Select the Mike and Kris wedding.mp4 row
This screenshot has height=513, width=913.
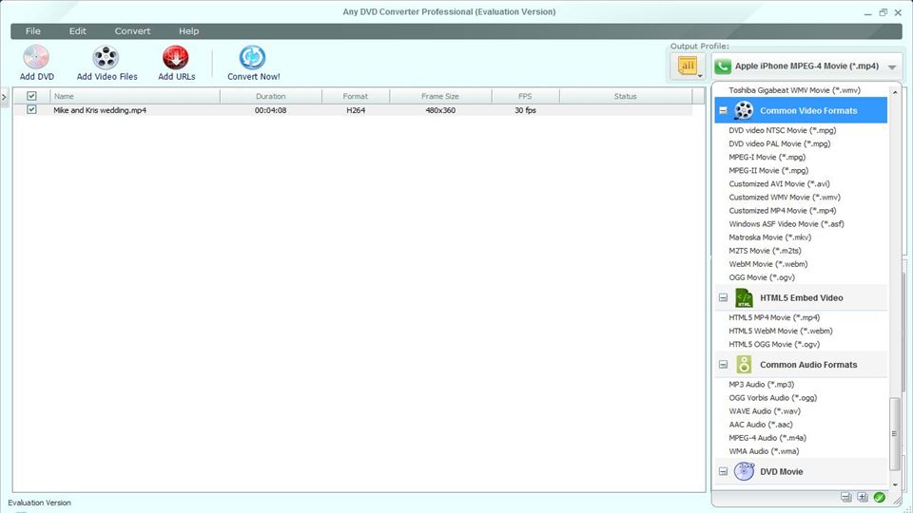pos(353,110)
